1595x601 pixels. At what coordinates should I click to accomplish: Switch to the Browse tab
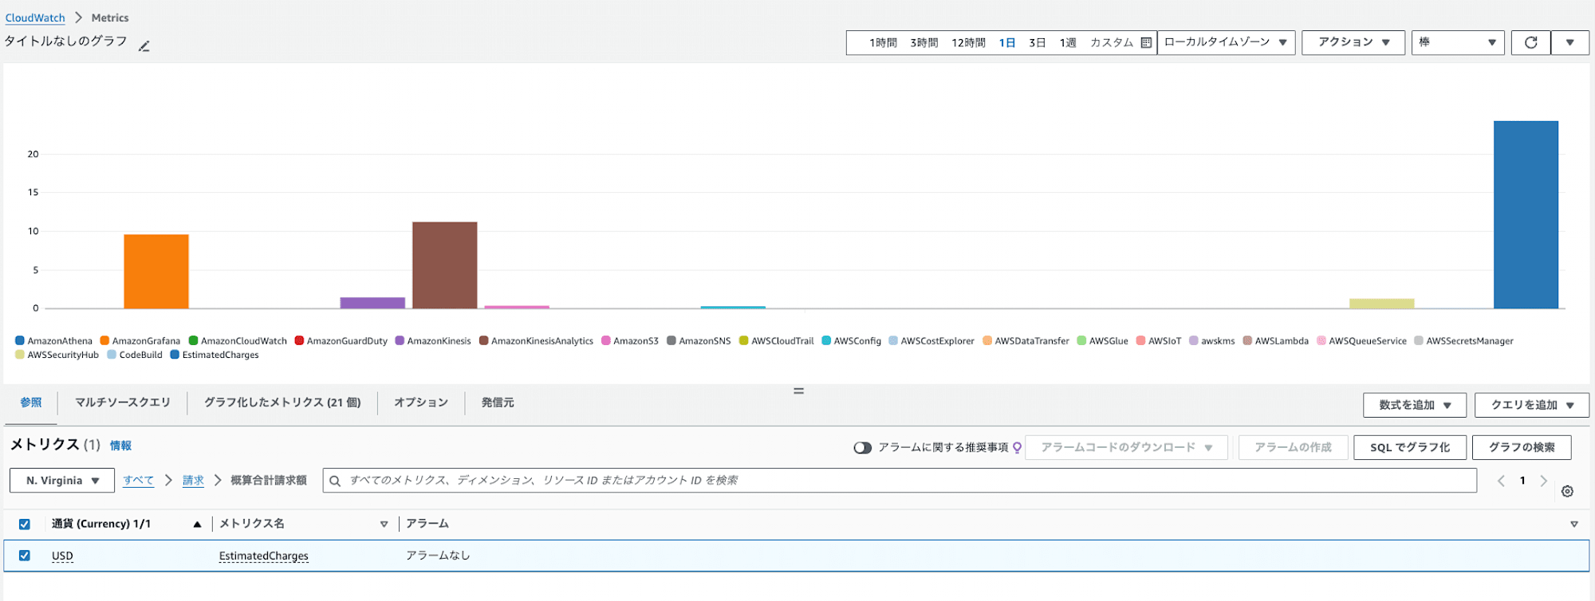(x=31, y=403)
